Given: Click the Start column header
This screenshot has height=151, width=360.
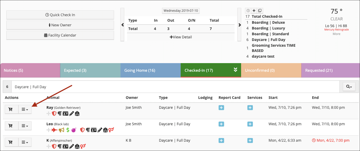Looking at the screenshot, I should click(x=273, y=98).
